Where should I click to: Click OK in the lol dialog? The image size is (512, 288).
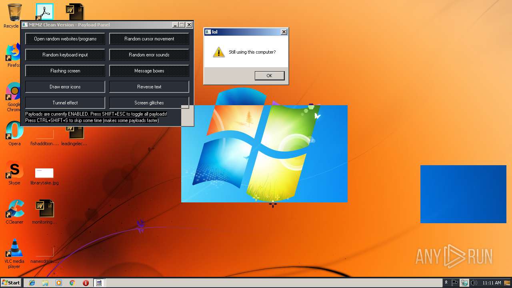tap(270, 76)
